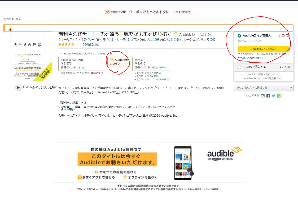Open the ほしい物リスト dropdown arrow
The height and width of the screenshot is (198, 298).
click(x=291, y=88)
